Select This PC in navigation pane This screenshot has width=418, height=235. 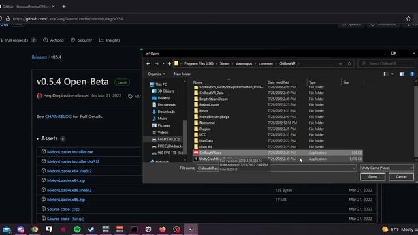158,84
